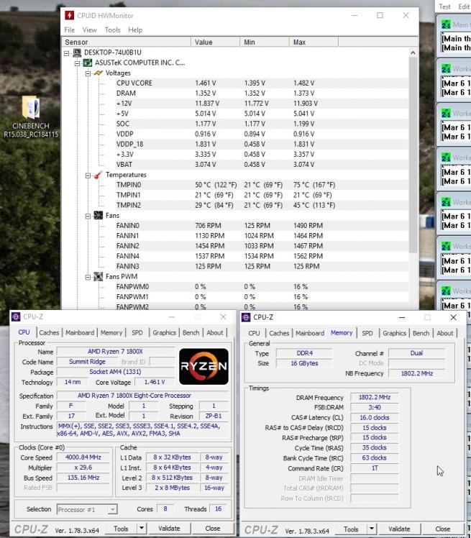Click the Voltages lightning icon
This screenshot has height=538, width=471.
point(99,73)
